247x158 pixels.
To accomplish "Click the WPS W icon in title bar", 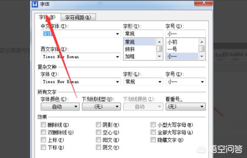I will pyautogui.click(x=35, y=4).
